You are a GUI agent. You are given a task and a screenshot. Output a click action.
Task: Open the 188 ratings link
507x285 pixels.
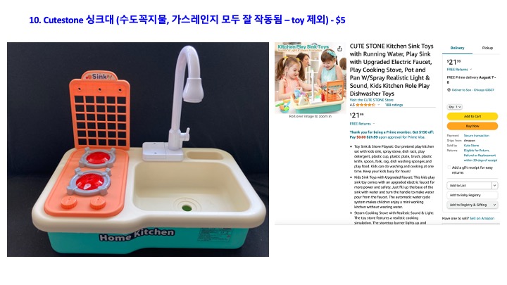pyautogui.click(x=394, y=105)
